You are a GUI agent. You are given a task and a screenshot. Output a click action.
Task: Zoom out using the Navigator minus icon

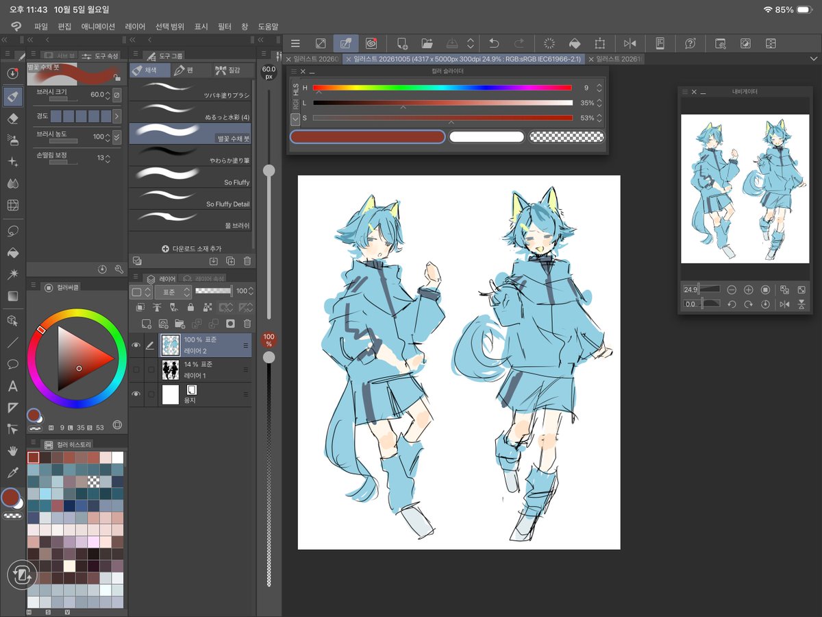point(732,289)
